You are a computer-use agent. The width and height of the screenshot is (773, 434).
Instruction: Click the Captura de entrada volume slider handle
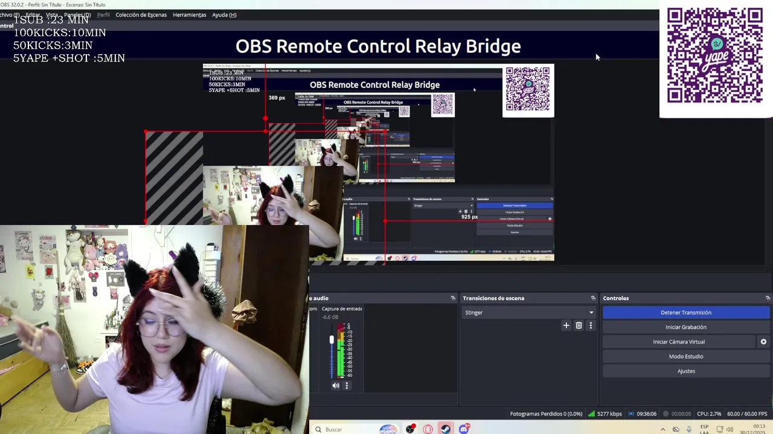pos(331,340)
